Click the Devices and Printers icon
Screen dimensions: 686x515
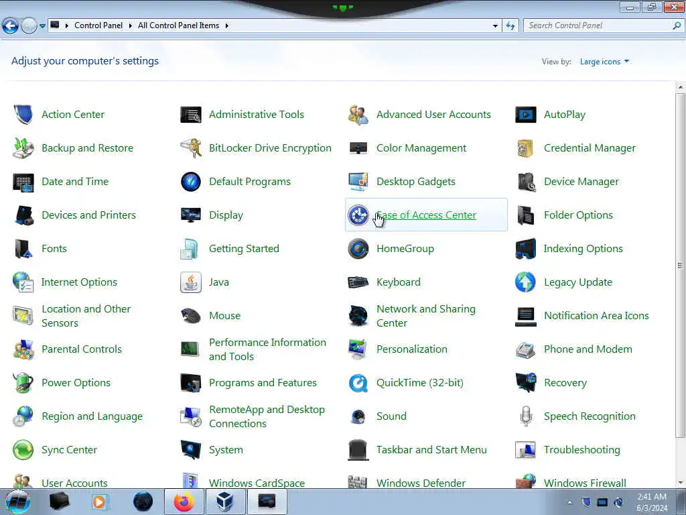click(23, 215)
